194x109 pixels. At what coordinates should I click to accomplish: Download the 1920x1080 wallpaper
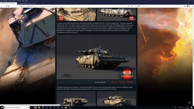pyautogui.click(x=122, y=82)
